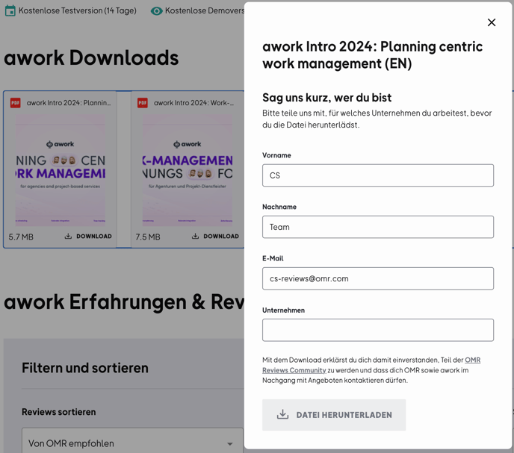Click the eye icon next to Kostenlose Demoversion
514x453 pixels.
click(156, 11)
